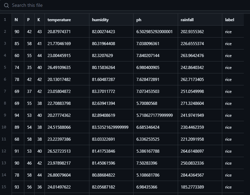Select rainfall cell 241.9741949
This screenshot has height=195, width=250.
point(200,115)
